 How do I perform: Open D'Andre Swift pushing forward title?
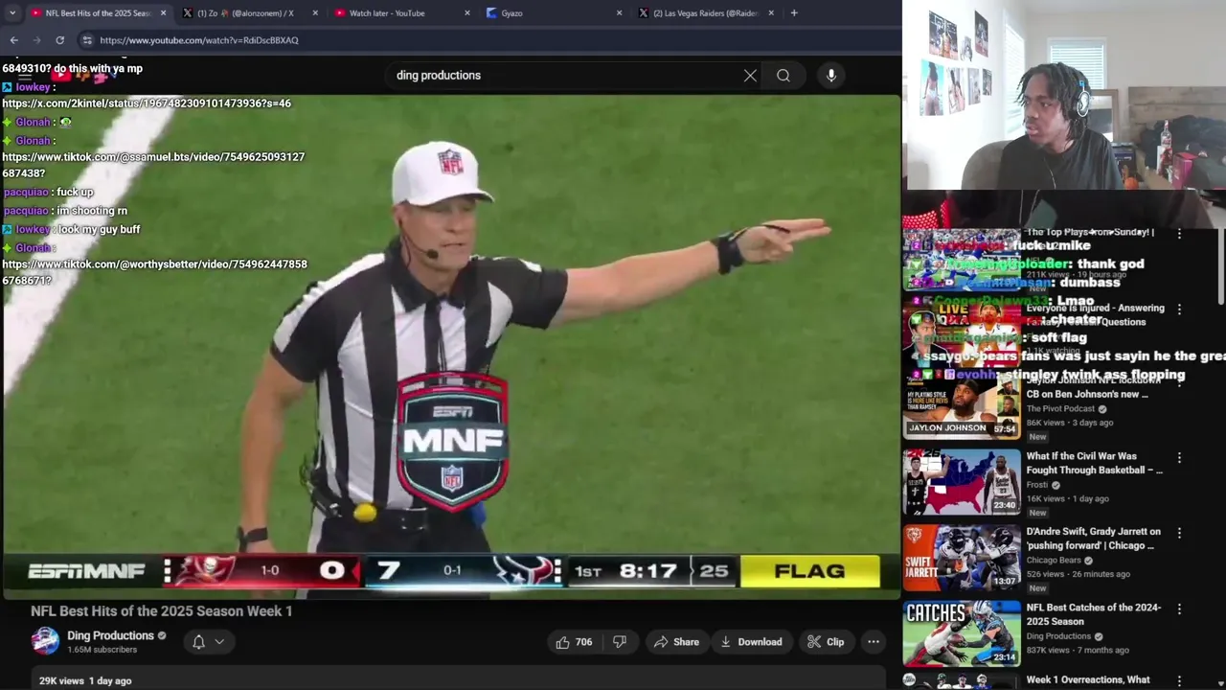click(1094, 539)
